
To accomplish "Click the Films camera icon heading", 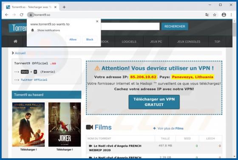I will pyautogui.click(x=89, y=127).
